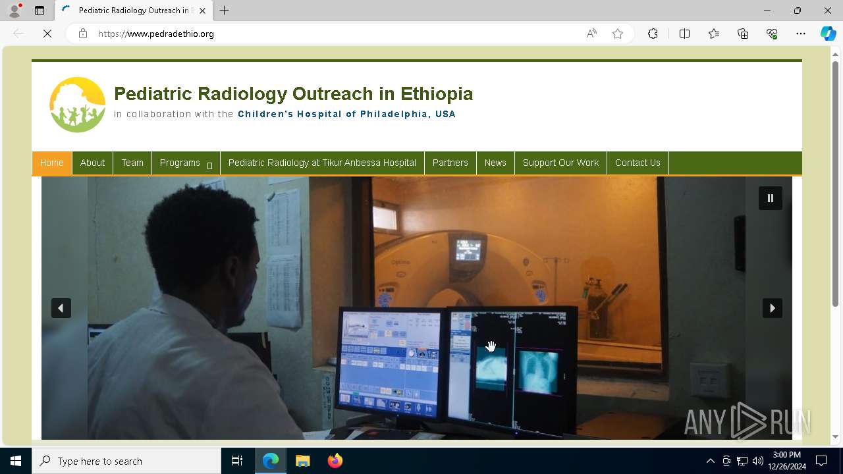Open the Favorites list
Viewport: 843px width, 474px height.
click(714, 34)
